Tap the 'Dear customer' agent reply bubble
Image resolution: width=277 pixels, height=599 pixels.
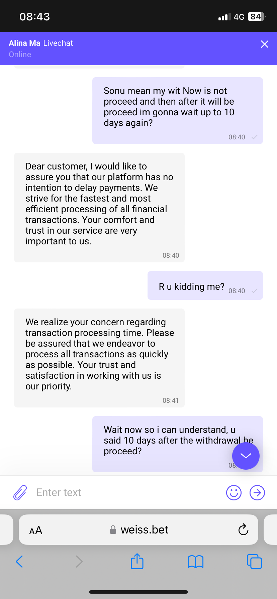click(99, 204)
